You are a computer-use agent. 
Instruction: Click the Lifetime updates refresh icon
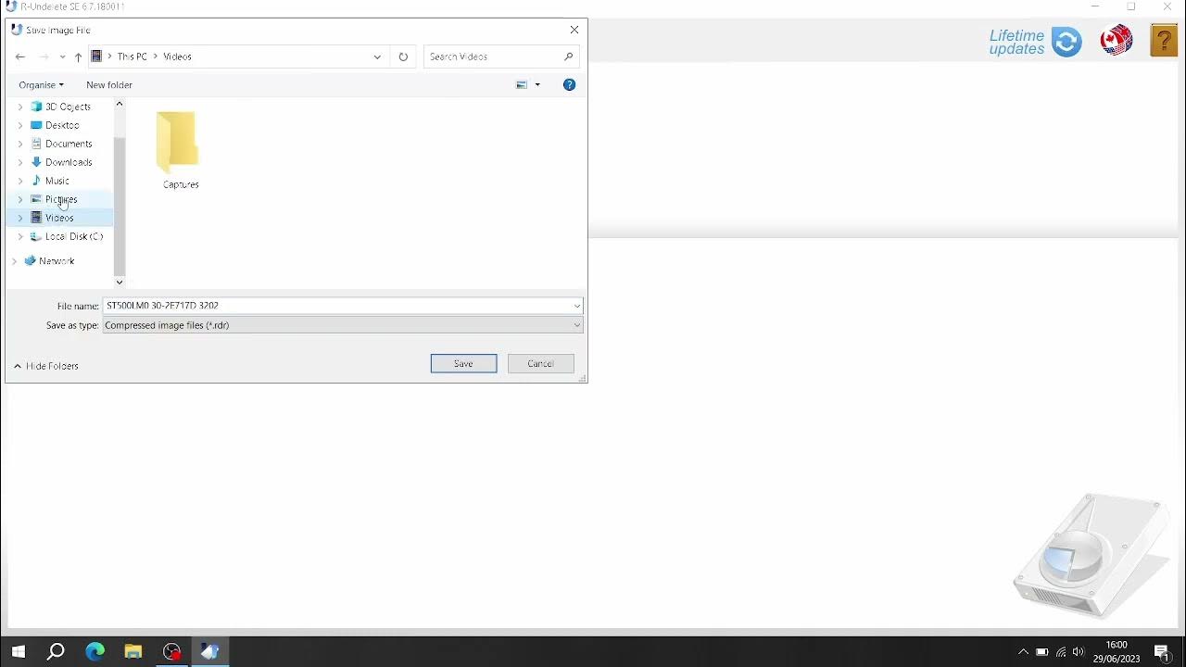[x=1066, y=42]
